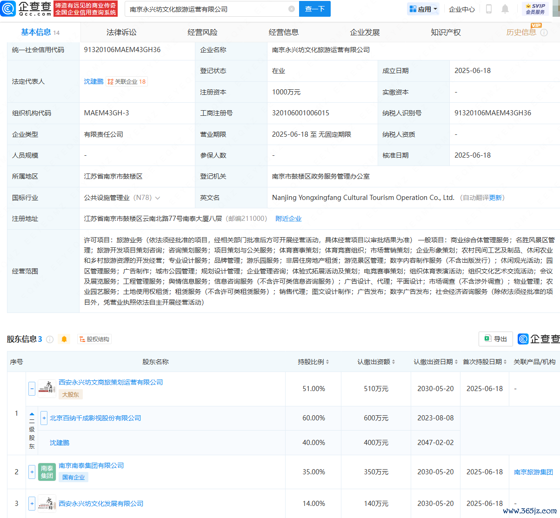The image size is (560, 518).
Task: Select 14.00% holding ratio cell
Action: coord(313,504)
